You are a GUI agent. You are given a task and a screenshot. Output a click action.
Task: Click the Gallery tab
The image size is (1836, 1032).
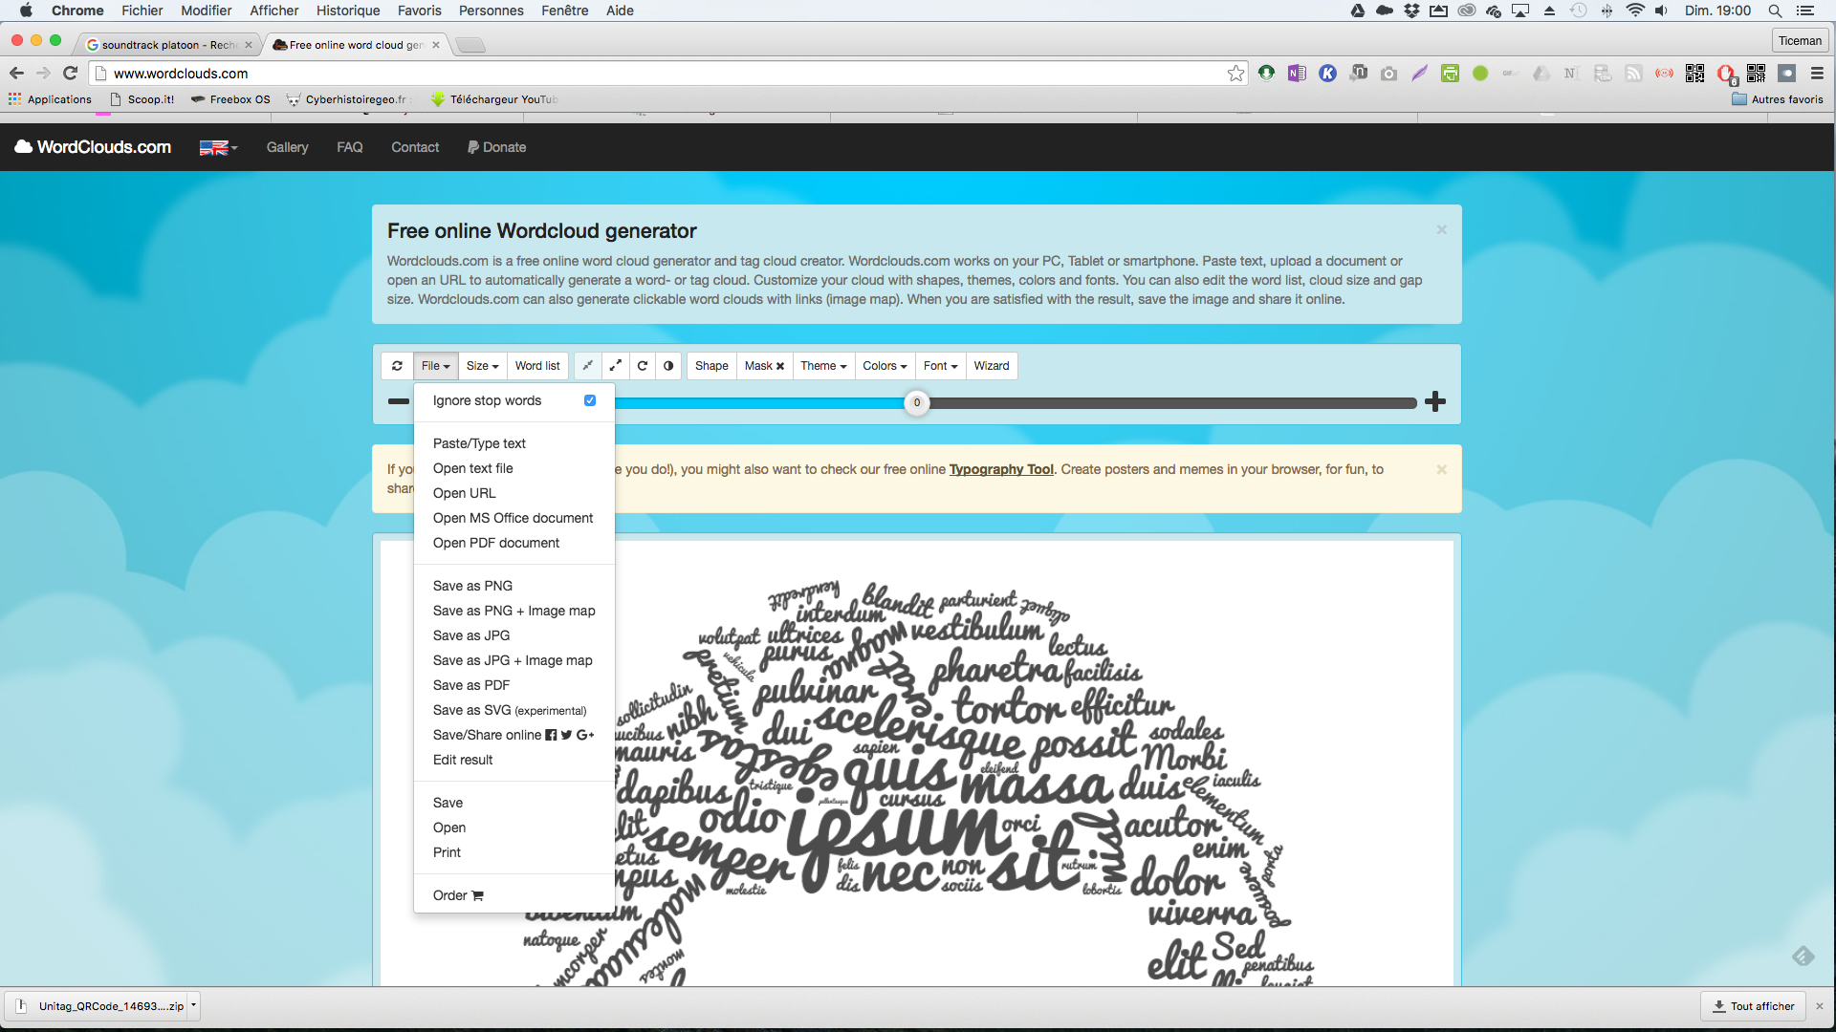285,146
